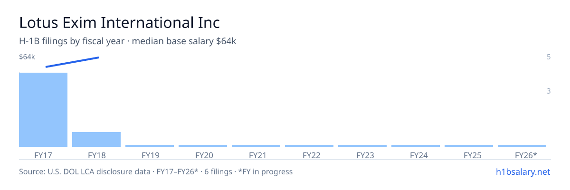Select the FY25 bar
This screenshot has width=570, height=190.
point(469,146)
